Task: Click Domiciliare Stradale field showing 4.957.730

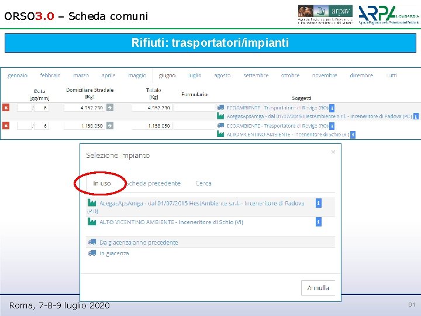Action: point(85,108)
